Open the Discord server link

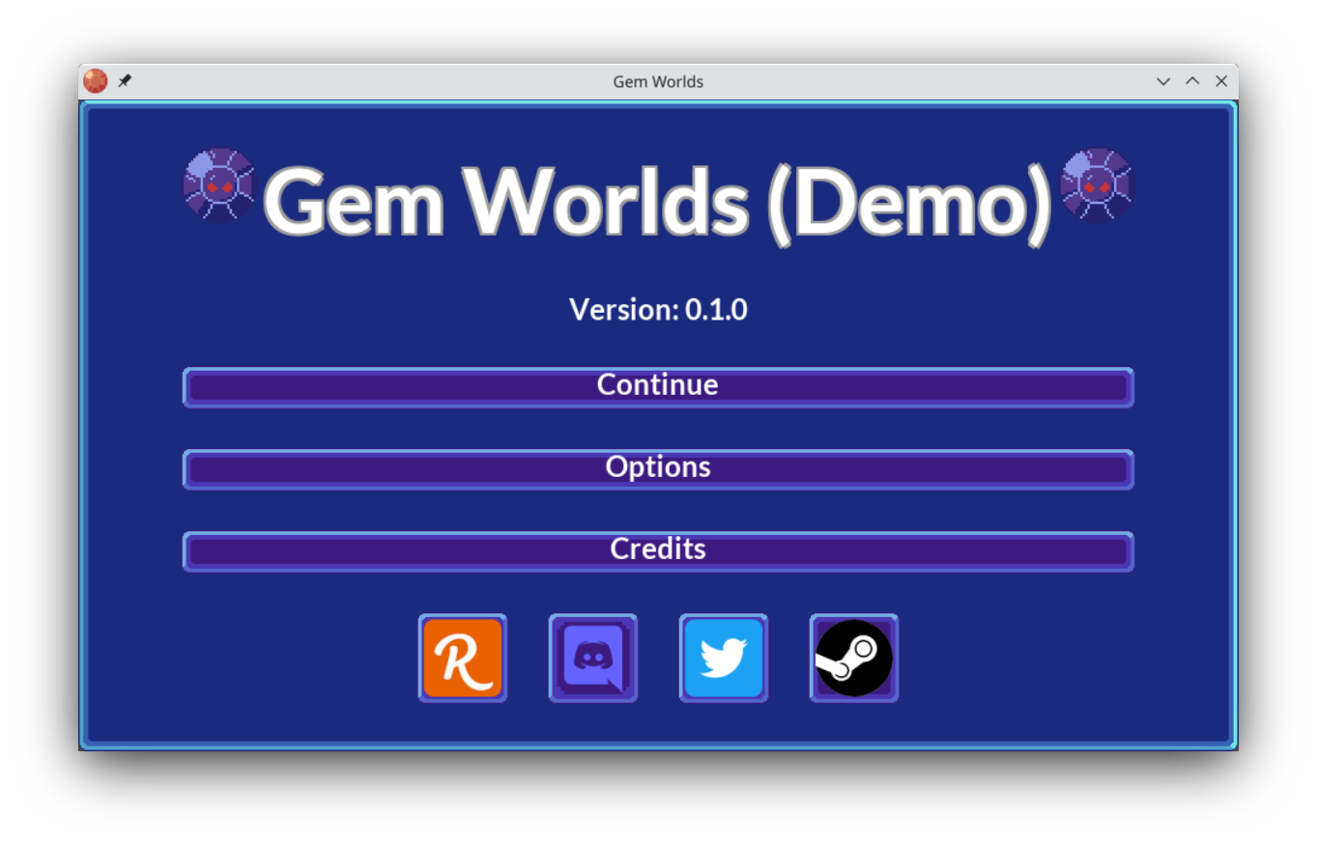[x=593, y=658]
